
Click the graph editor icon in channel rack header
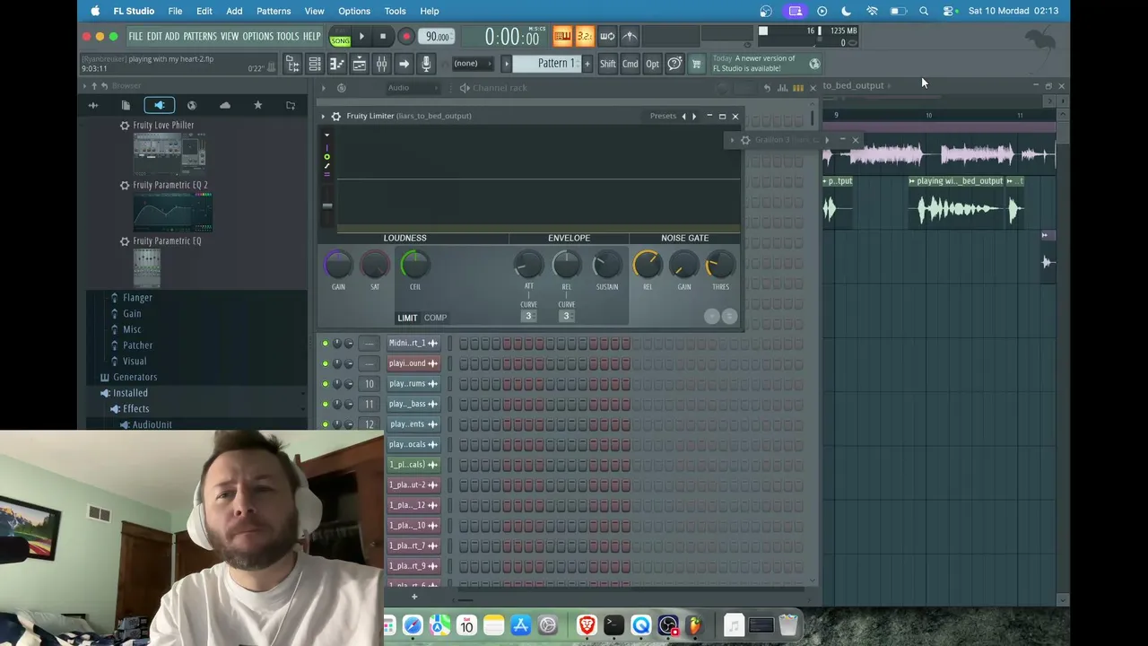pyautogui.click(x=783, y=88)
